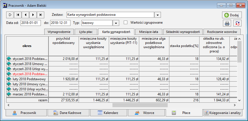Screen dimensions: 248x121
Task: Switch to the Lista płac tab
Action: 86,32
